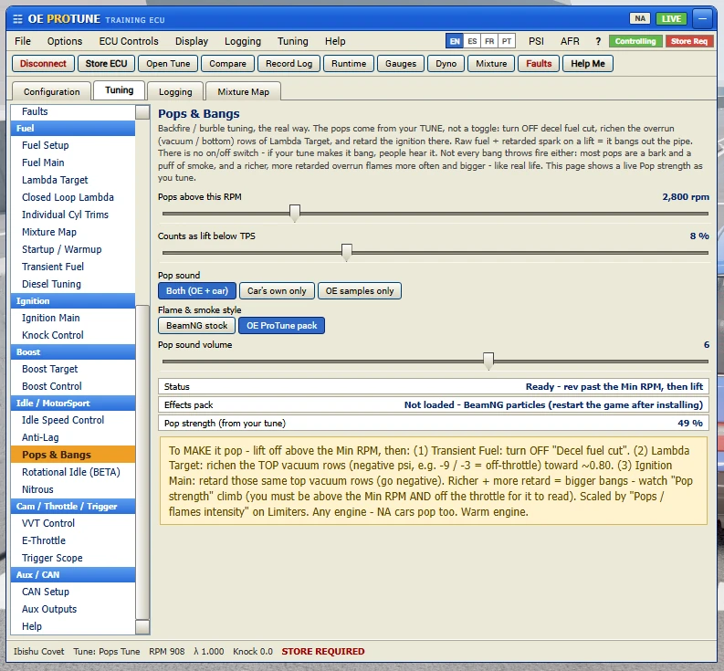The height and width of the screenshot is (671, 724).
Task: Click the sidebar scrollbar up arrow
Action: [142, 112]
